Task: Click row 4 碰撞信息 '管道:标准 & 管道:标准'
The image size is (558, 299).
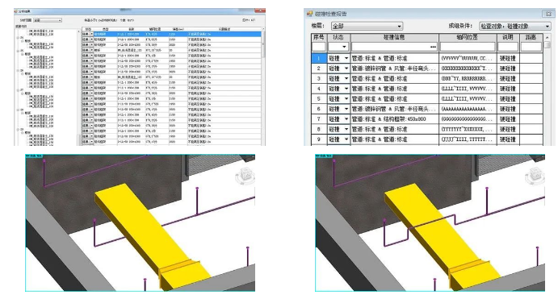Action: (x=394, y=89)
